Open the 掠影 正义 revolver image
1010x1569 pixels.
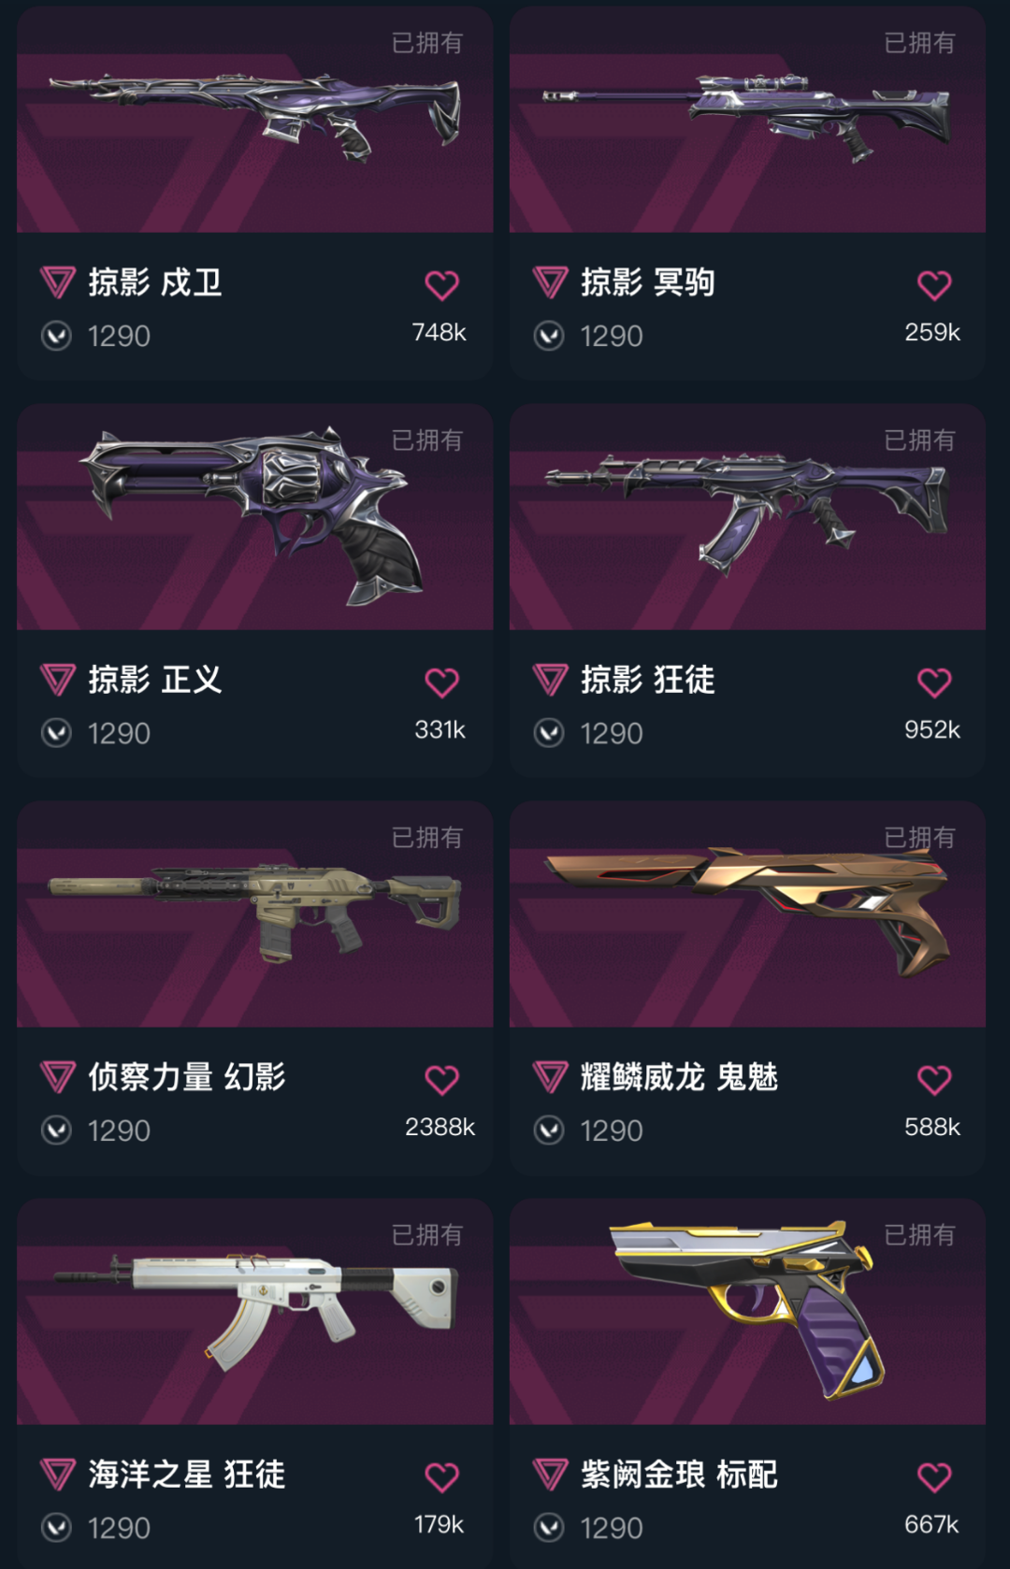(x=255, y=517)
